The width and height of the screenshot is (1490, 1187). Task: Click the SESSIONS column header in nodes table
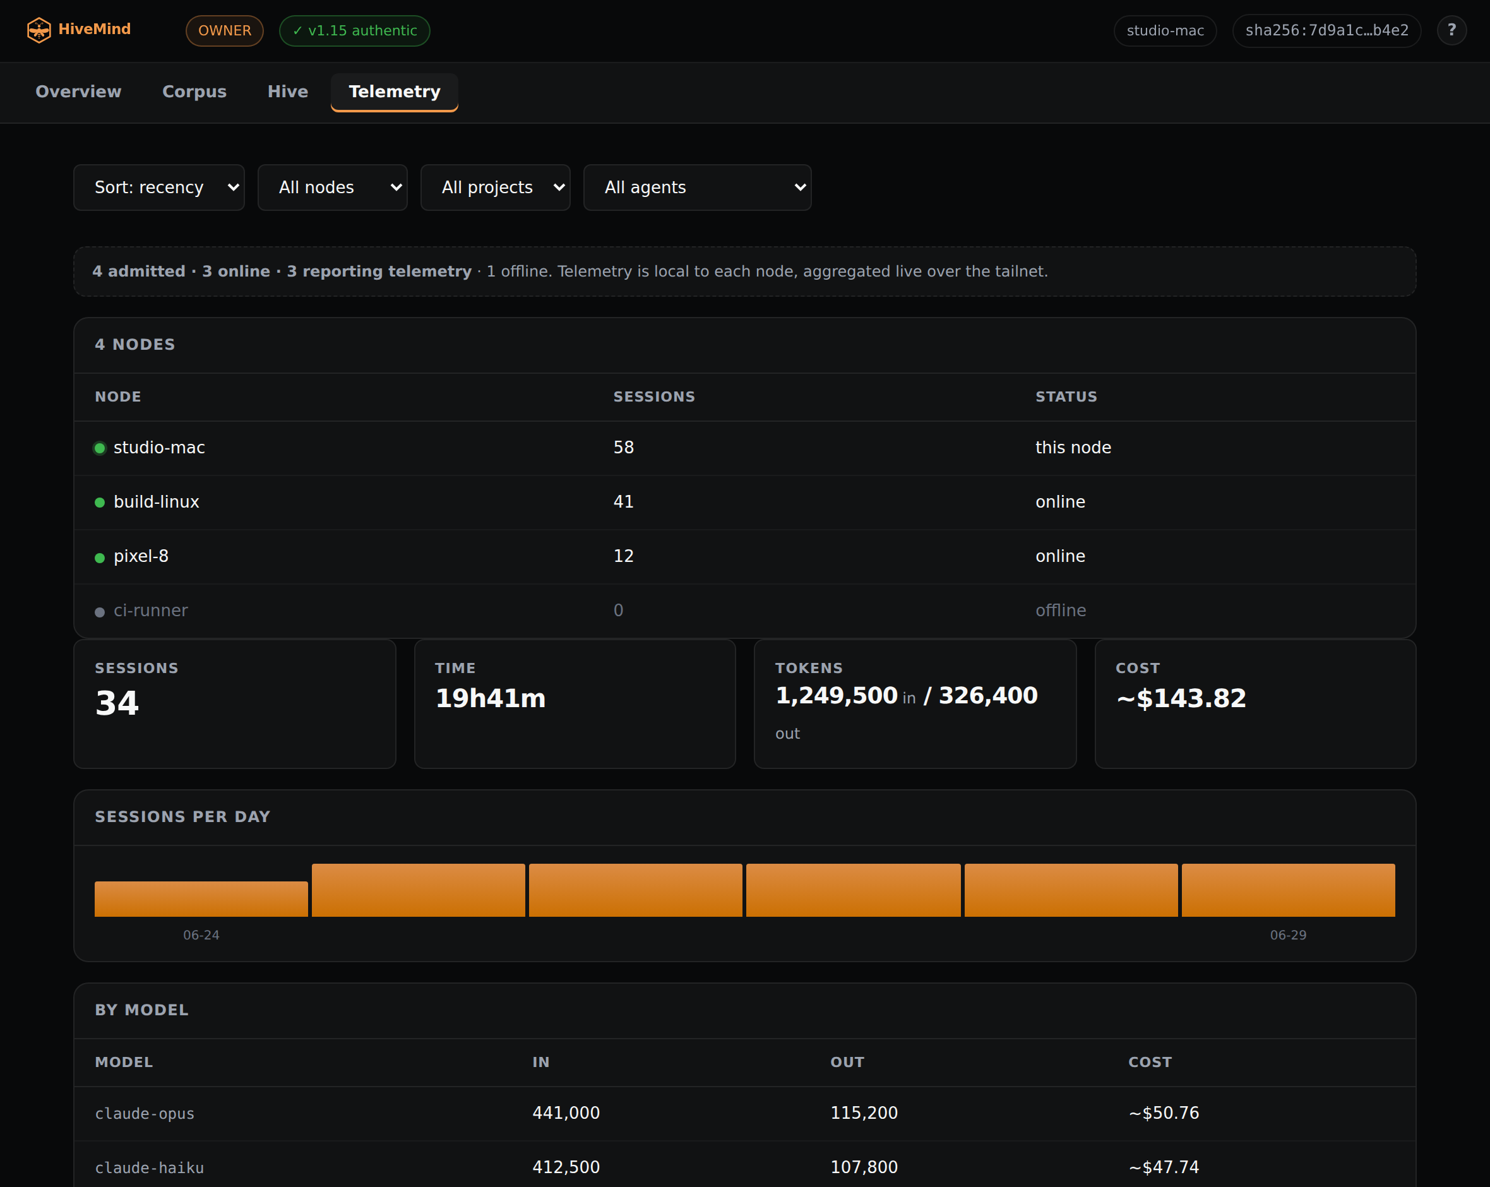tap(655, 397)
